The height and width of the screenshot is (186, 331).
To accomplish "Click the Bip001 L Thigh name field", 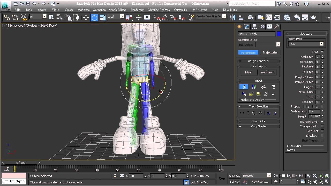I will pyautogui.click(x=257, y=34).
